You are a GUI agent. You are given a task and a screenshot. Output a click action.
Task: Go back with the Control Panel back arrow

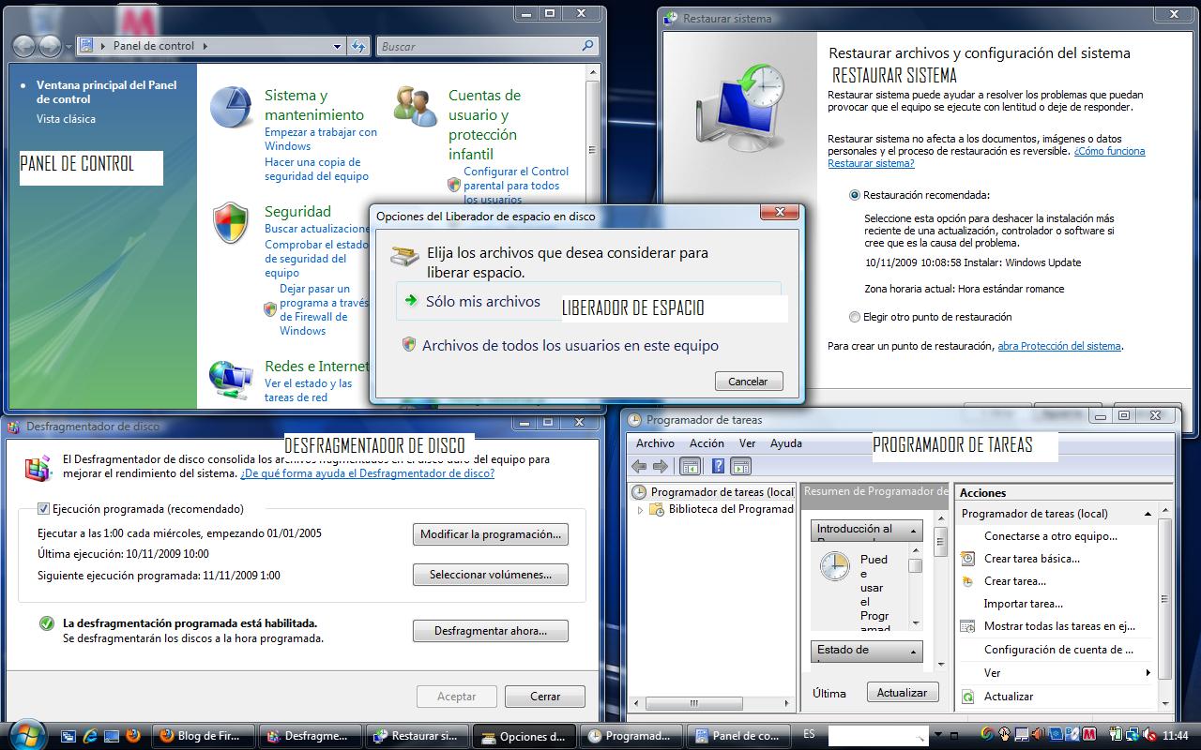tap(24, 46)
